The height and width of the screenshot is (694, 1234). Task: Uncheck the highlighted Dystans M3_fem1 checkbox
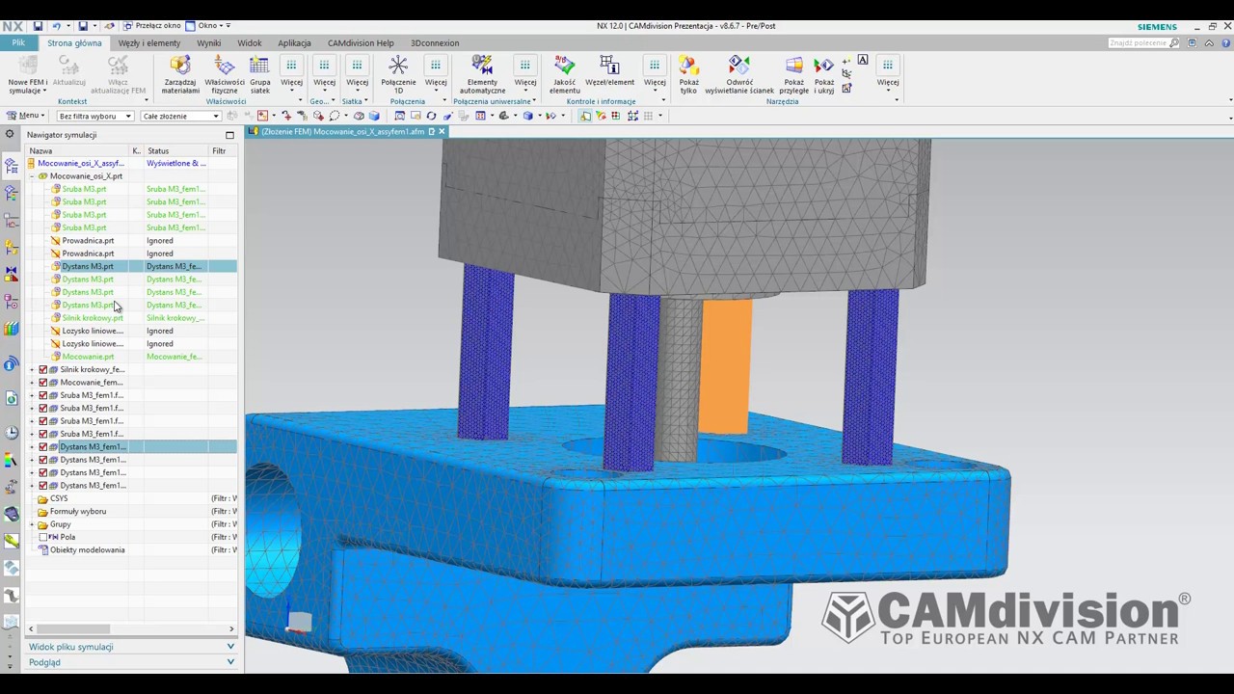[42, 447]
